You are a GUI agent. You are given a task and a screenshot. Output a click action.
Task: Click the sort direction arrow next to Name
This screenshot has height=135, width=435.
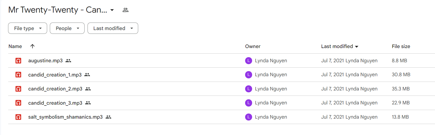[32, 46]
